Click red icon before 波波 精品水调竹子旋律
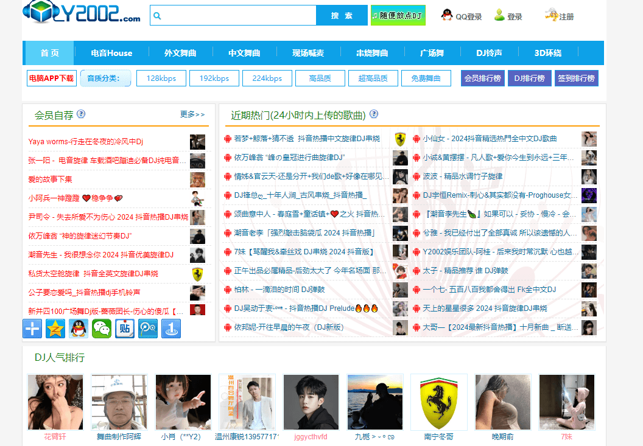643x446 pixels. [416, 176]
